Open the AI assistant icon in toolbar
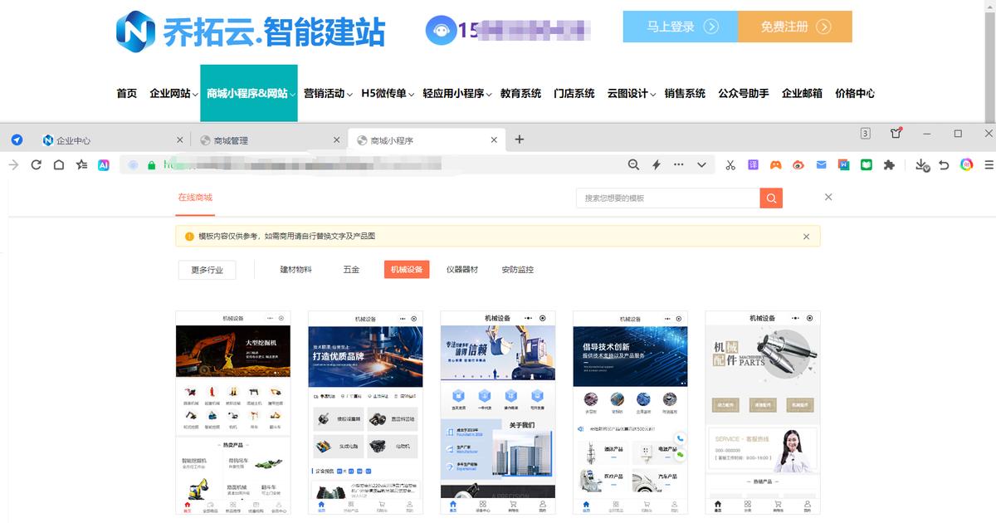The width and height of the screenshot is (996, 523). (104, 165)
